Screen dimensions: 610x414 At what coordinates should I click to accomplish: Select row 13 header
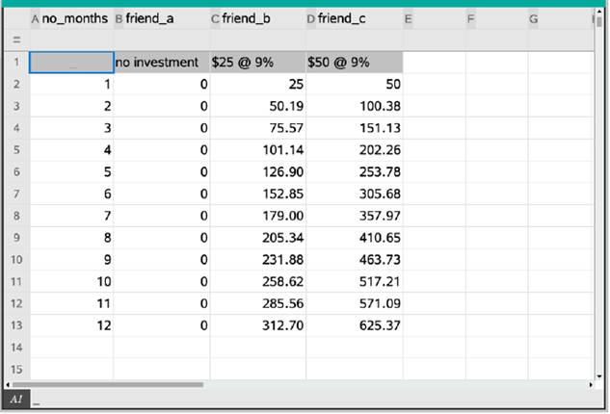15,325
